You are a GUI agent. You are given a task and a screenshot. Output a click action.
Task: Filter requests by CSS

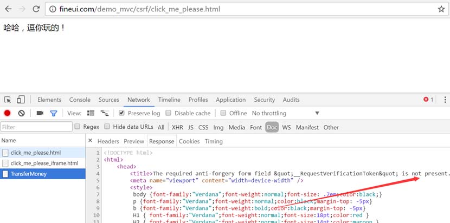(x=203, y=127)
